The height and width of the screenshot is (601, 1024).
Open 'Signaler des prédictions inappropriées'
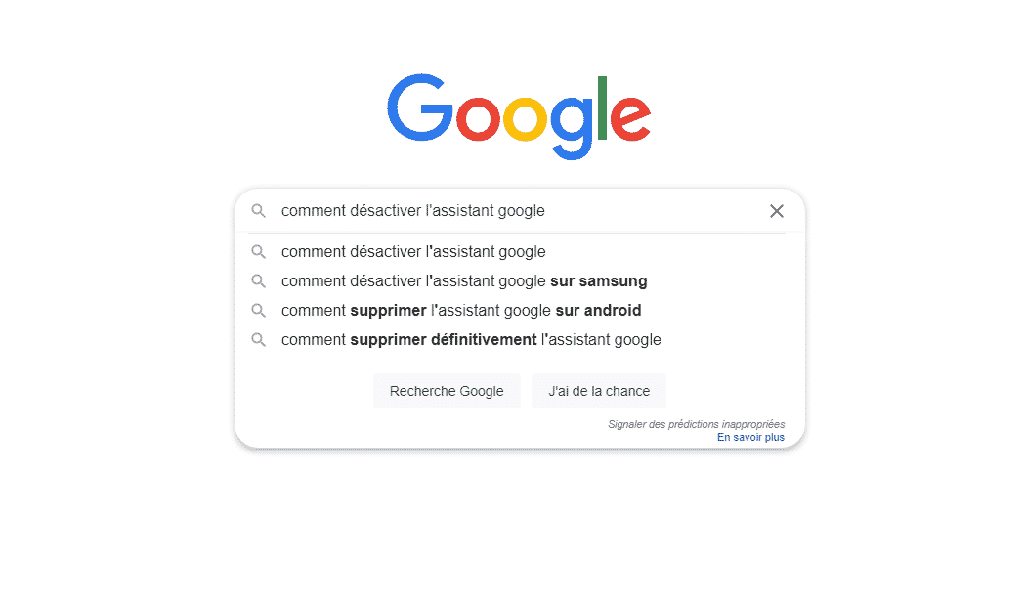(696, 425)
